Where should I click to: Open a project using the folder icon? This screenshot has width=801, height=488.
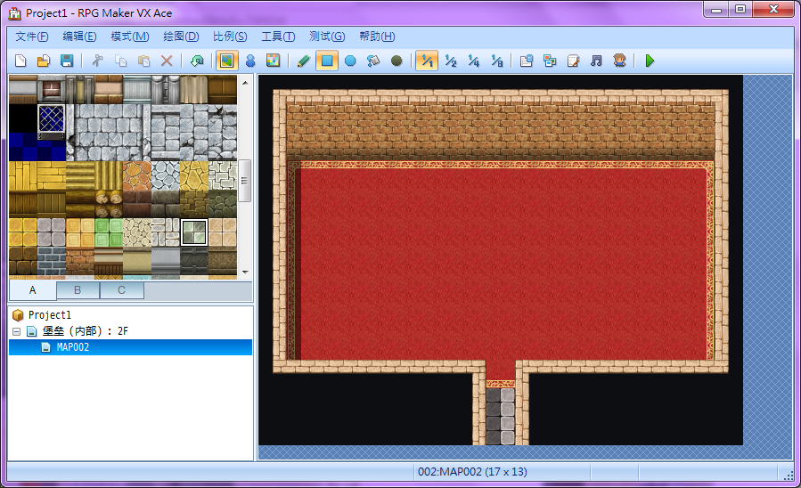[x=44, y=61]
